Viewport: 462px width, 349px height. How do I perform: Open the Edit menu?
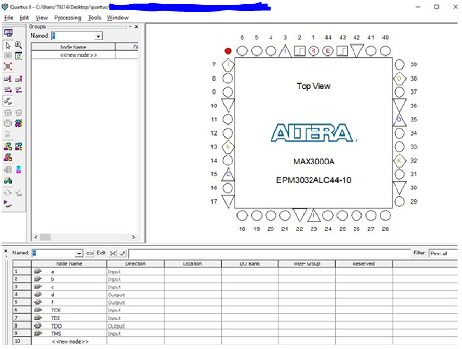24,18
